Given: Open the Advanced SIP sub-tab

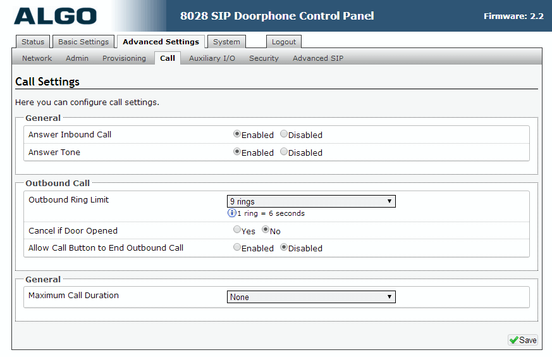Looking at the screenshot, I should [318, 58].
